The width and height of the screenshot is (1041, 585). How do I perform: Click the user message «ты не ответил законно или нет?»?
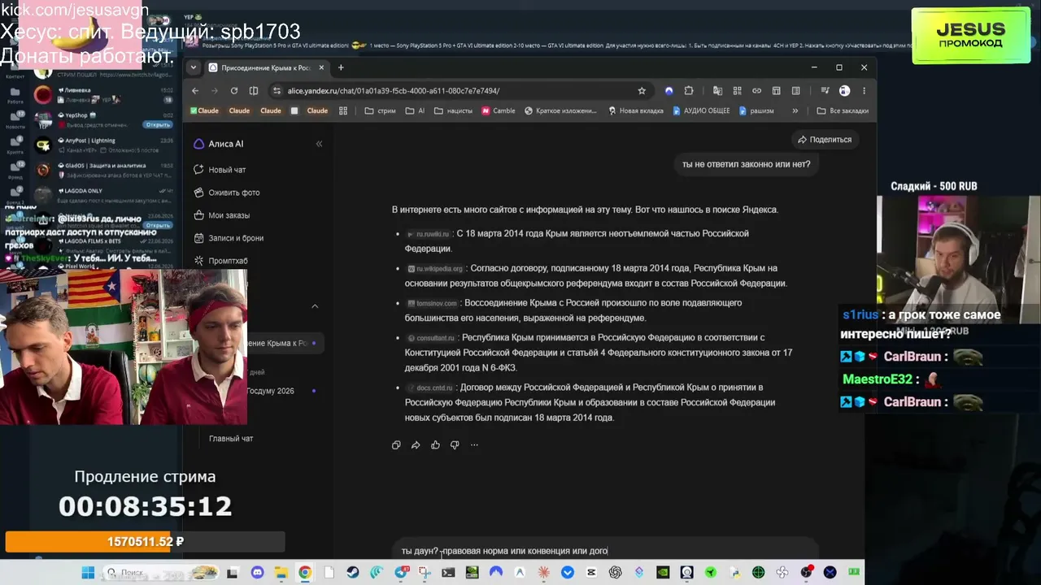click(746, 164)
